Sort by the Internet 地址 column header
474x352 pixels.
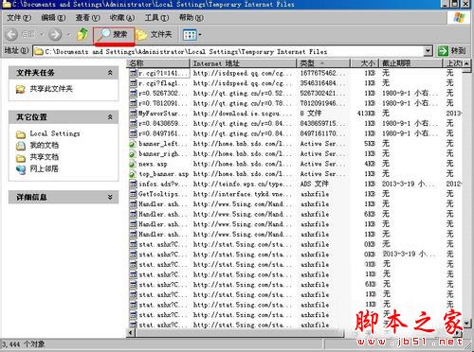pyautogui.click(x=244, y=63)
